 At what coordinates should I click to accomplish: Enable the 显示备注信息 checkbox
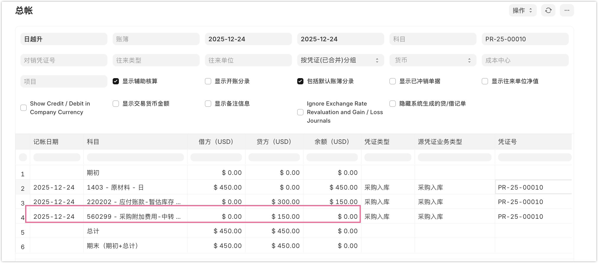click(208, 104)
